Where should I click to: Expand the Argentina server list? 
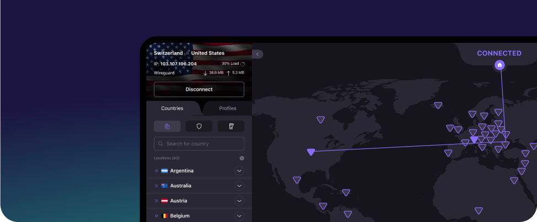click(239, 171)
